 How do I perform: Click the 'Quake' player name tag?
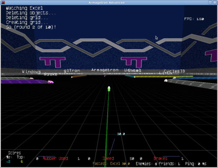51,74
